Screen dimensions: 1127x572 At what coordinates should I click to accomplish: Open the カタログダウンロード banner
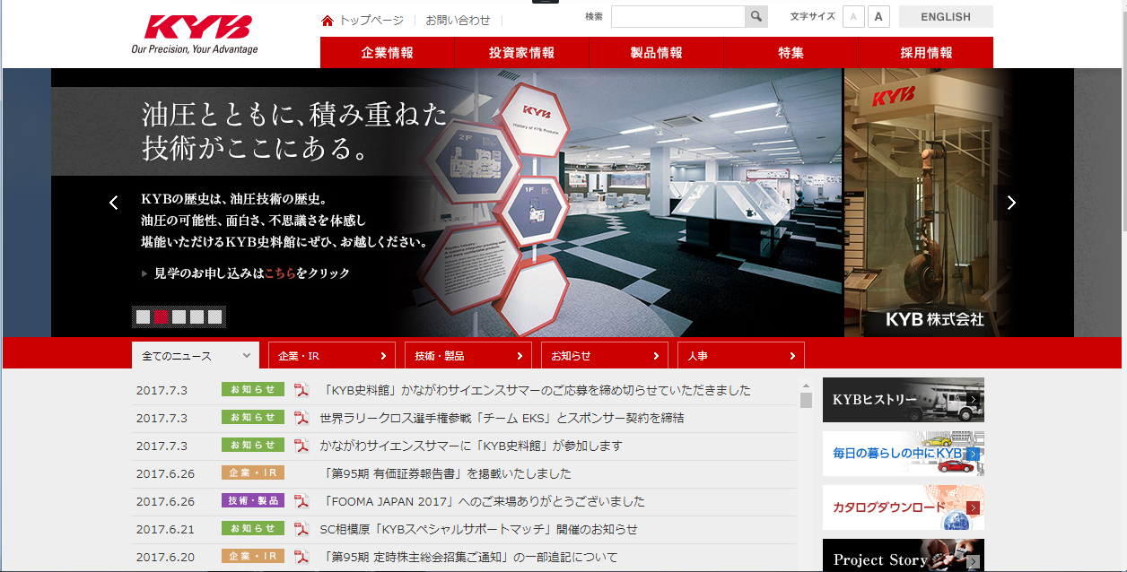pyautogui.click(x=904, y=507)
